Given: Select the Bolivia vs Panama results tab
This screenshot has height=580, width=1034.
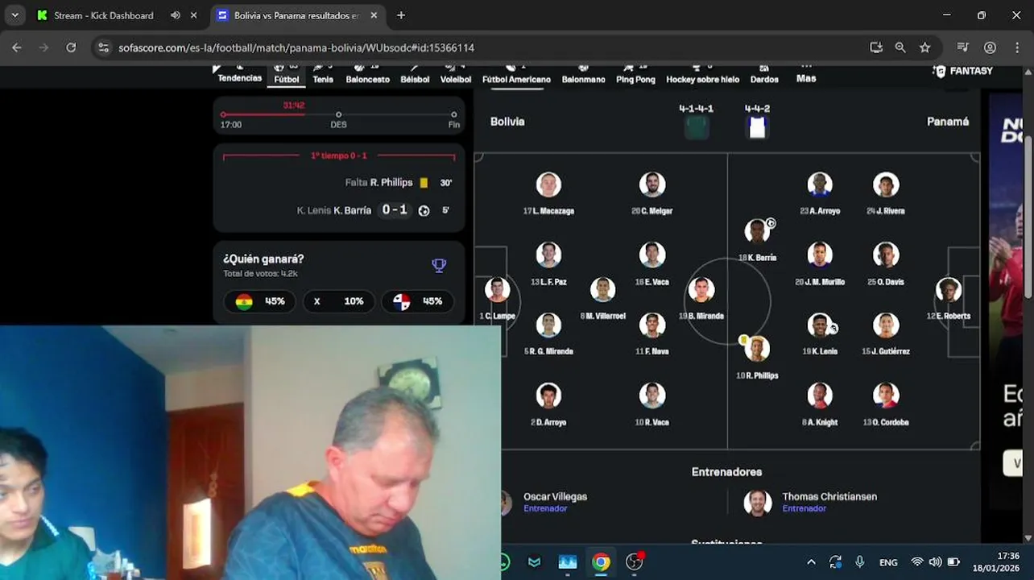Looking at the screenshot, I should (x=298, y=15).
